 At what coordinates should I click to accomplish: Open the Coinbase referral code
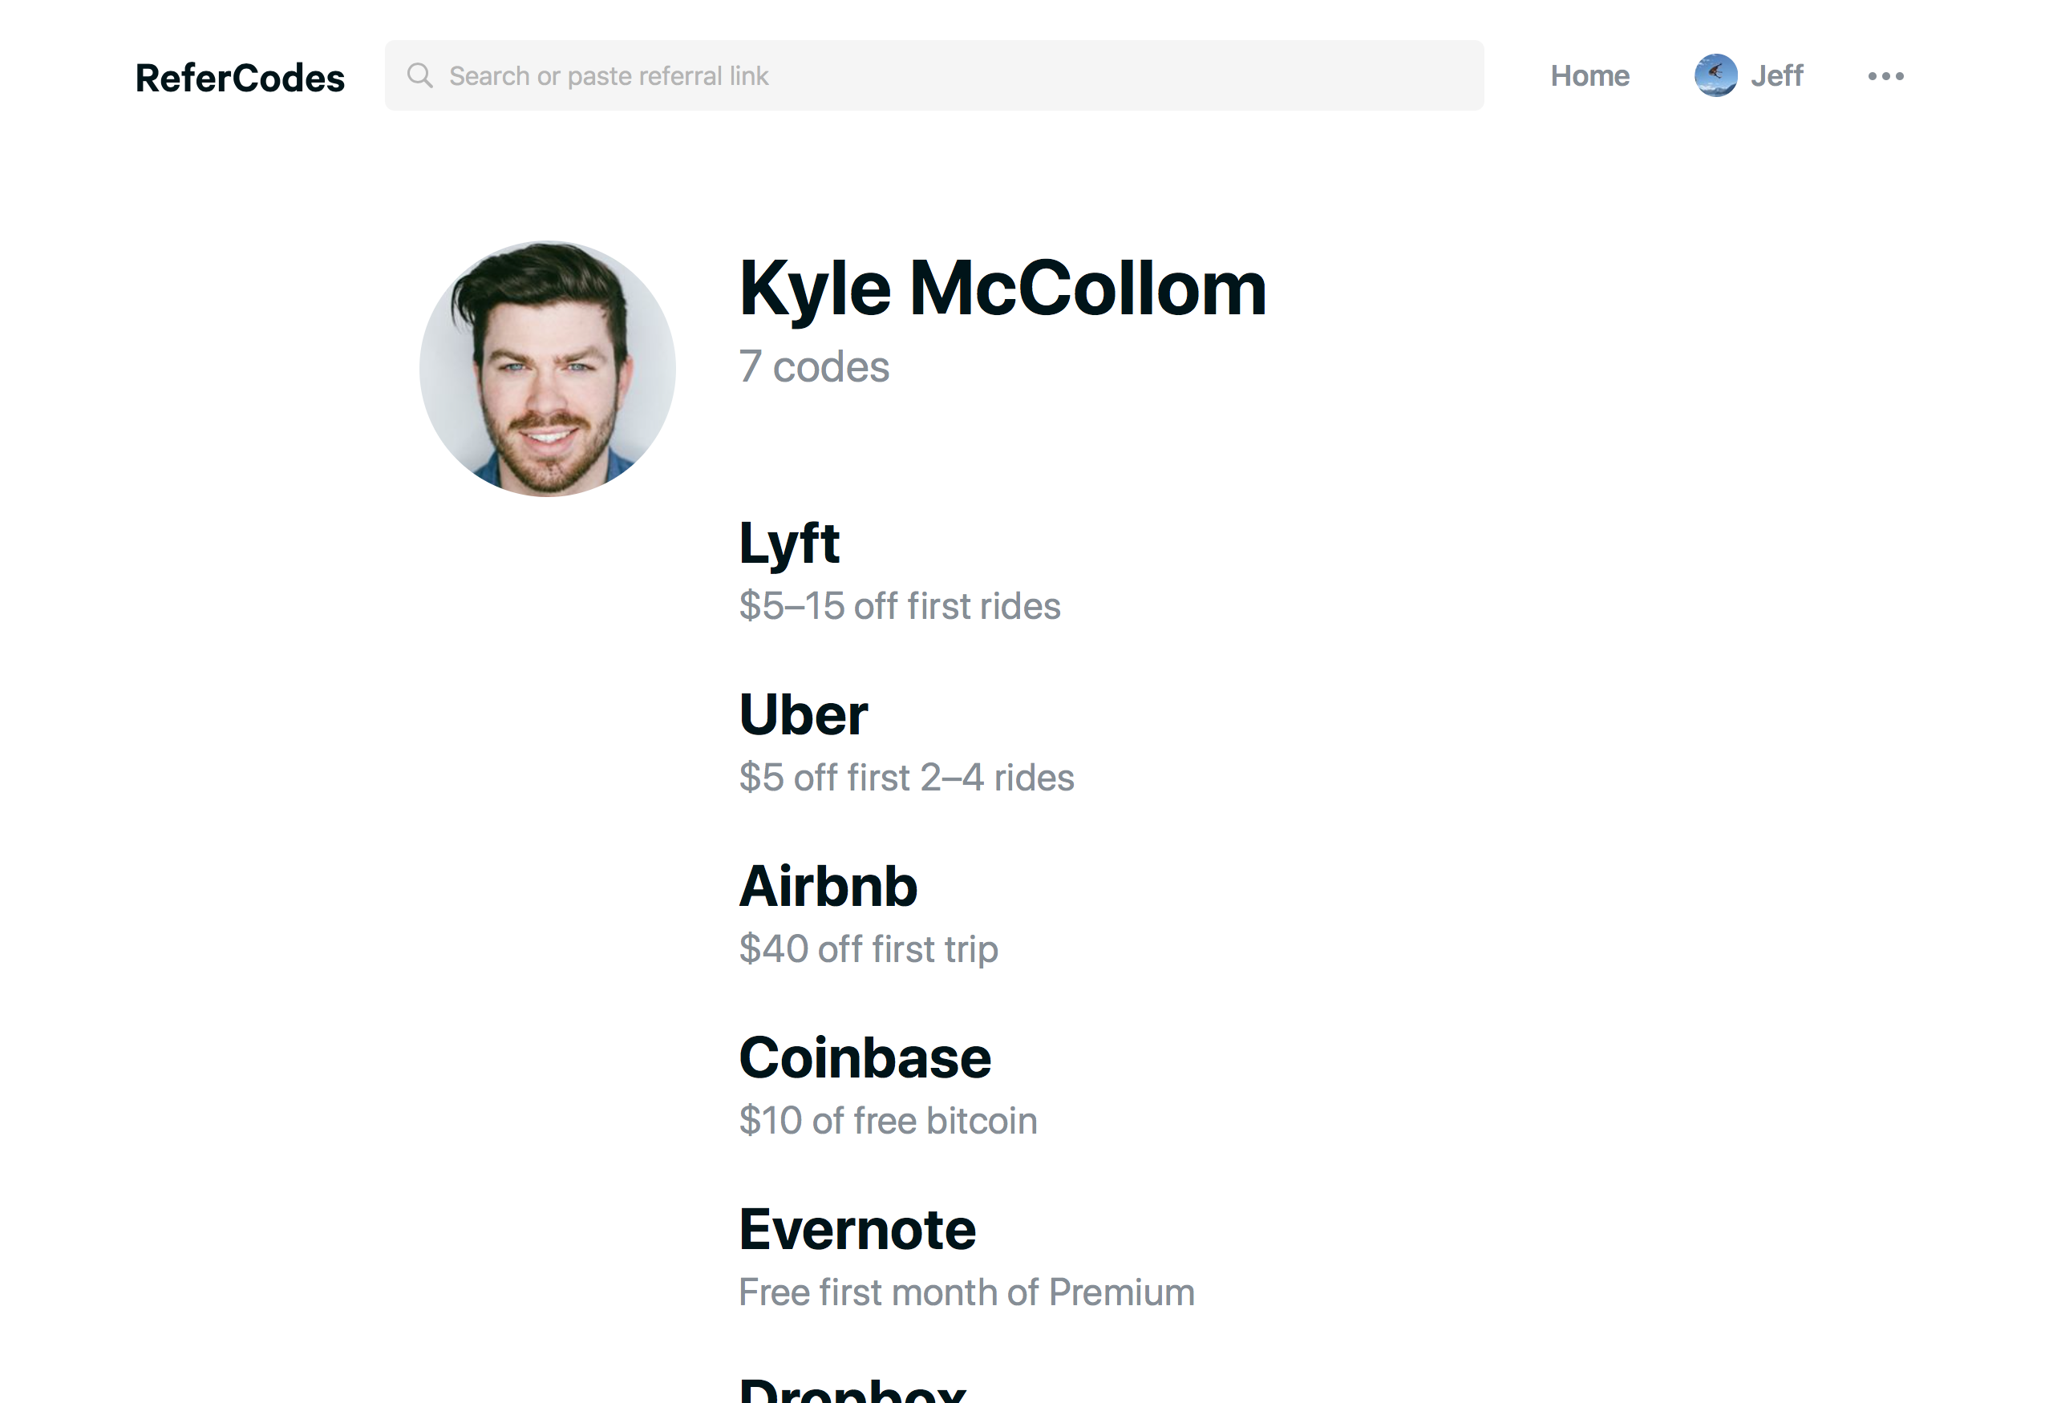pyautogui.click(x=864, y=1057)
